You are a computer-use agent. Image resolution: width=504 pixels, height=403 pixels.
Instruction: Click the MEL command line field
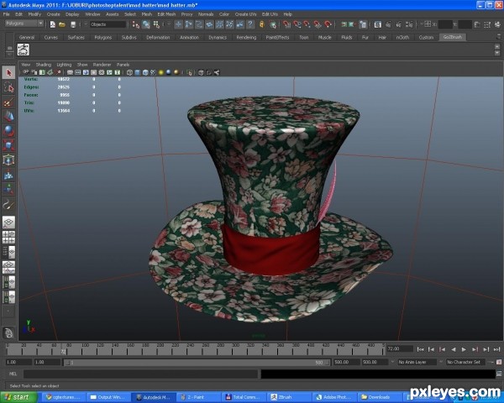pyautogui.click(x=140, y=374)
